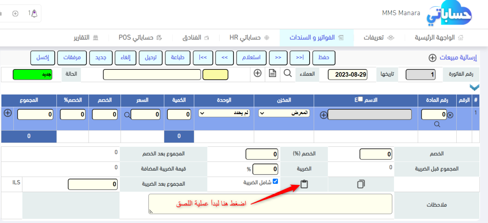Toggle the tax-inclusive checkbox
The image size is (488, 223).
point(275,181)
